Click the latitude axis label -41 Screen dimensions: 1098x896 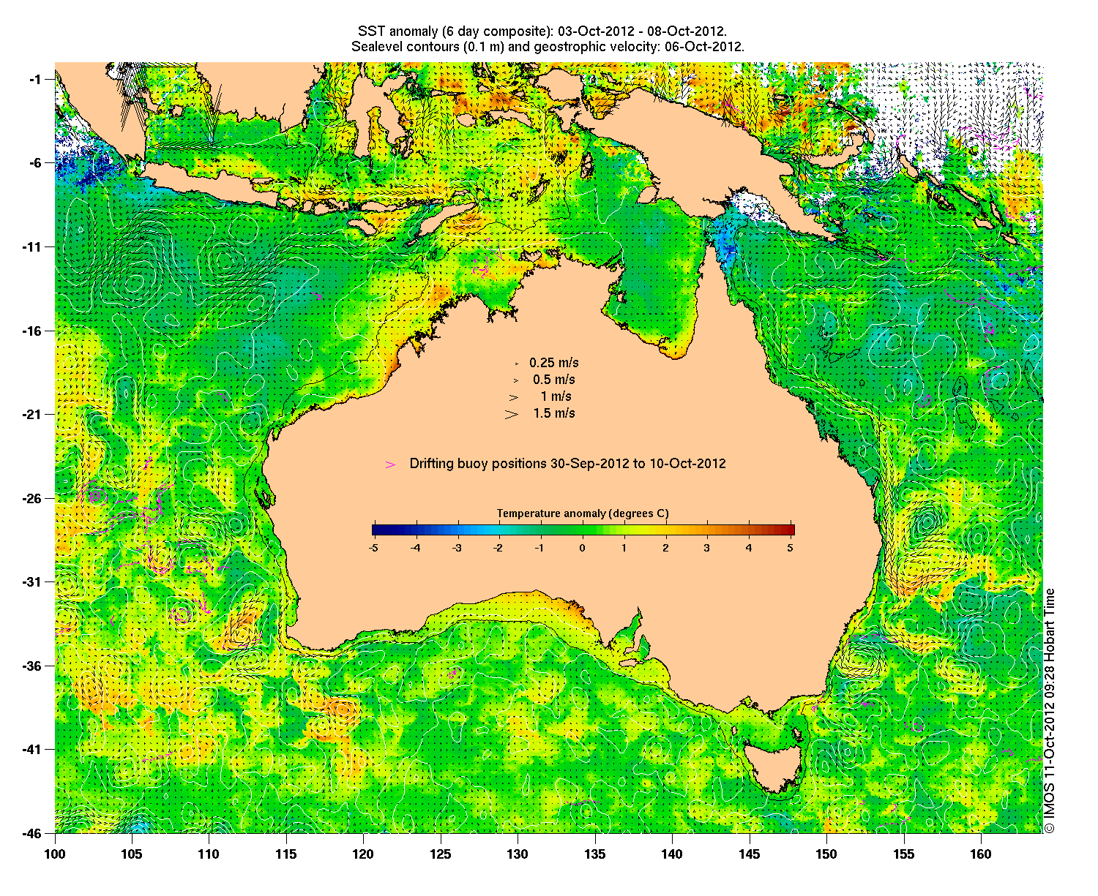click(32, 749)
